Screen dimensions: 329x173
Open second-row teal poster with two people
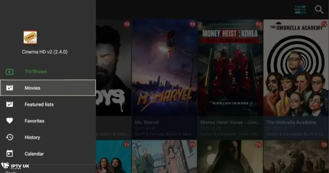point(113,157)
